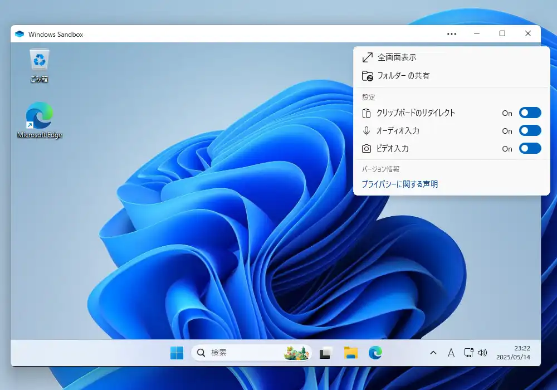Viewport: 557px width, 390px height.
Task: Launch Edge from the taskbar
Action: pos(375,353)
